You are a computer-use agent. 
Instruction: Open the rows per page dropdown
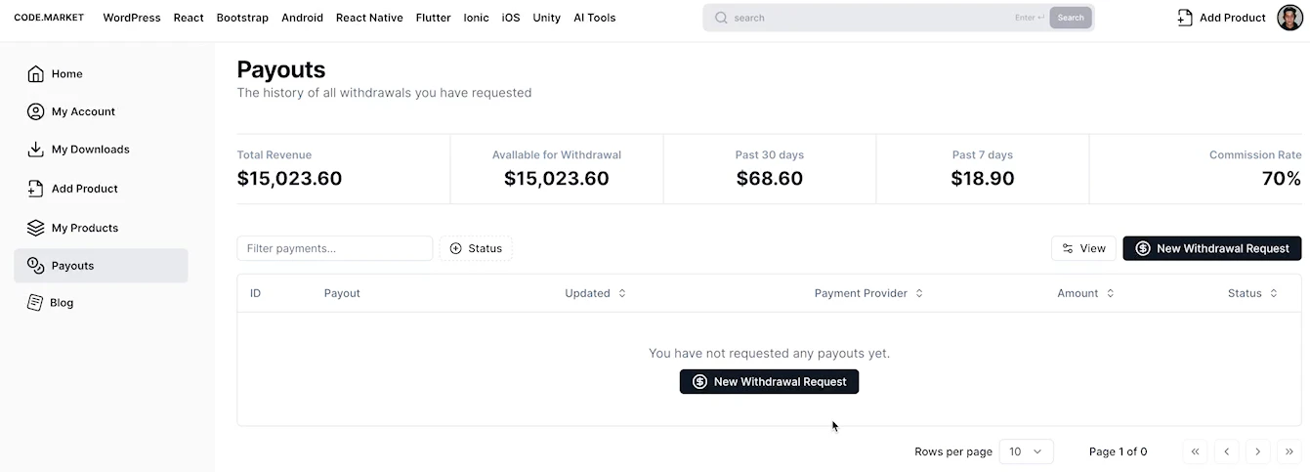1027,451
